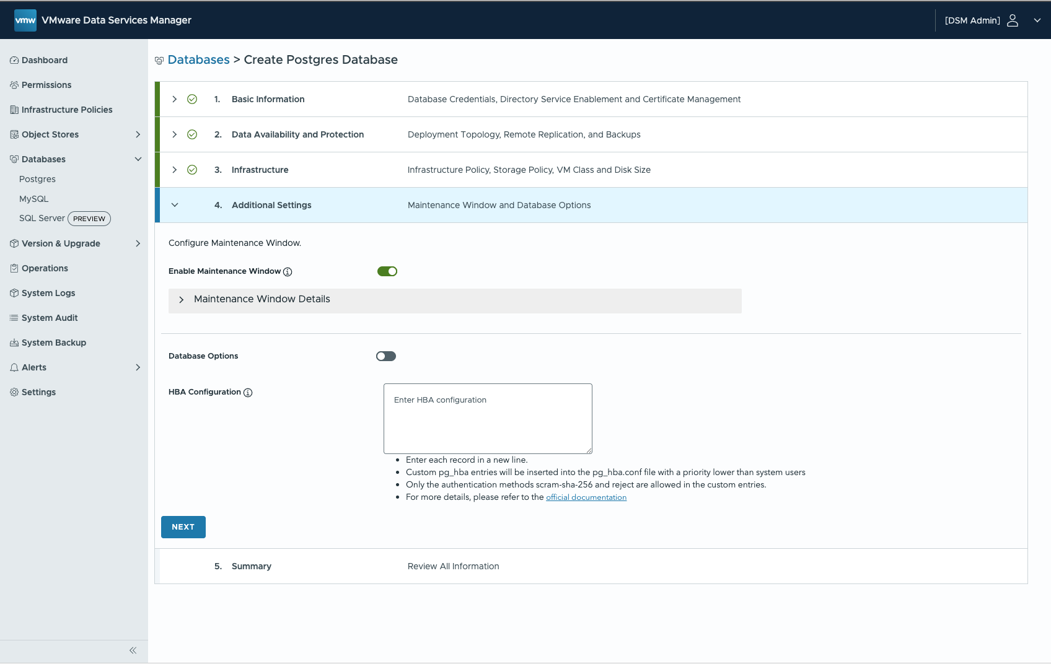Expand the Object Stores sidebar submenu
1051x664 pixels.
(x=138, y=134)
